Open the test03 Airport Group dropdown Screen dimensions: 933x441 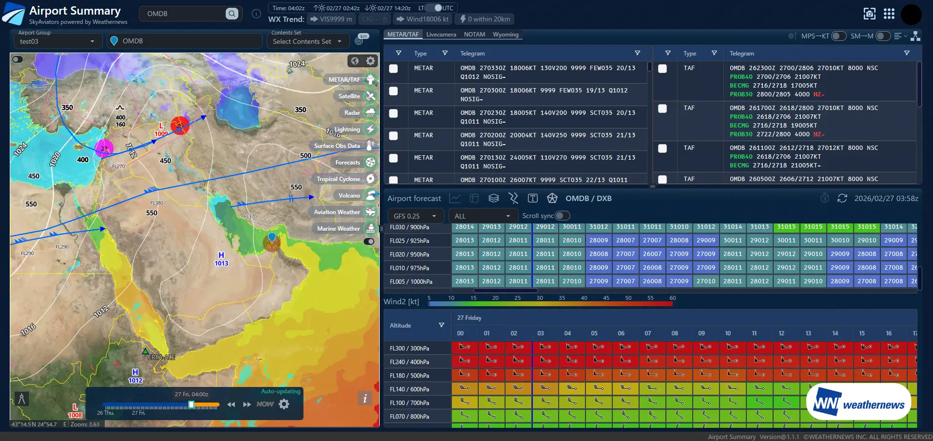57,41
